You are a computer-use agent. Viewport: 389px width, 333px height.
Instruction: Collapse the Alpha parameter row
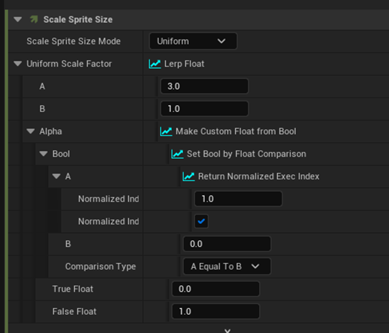(x=31, y=131)
